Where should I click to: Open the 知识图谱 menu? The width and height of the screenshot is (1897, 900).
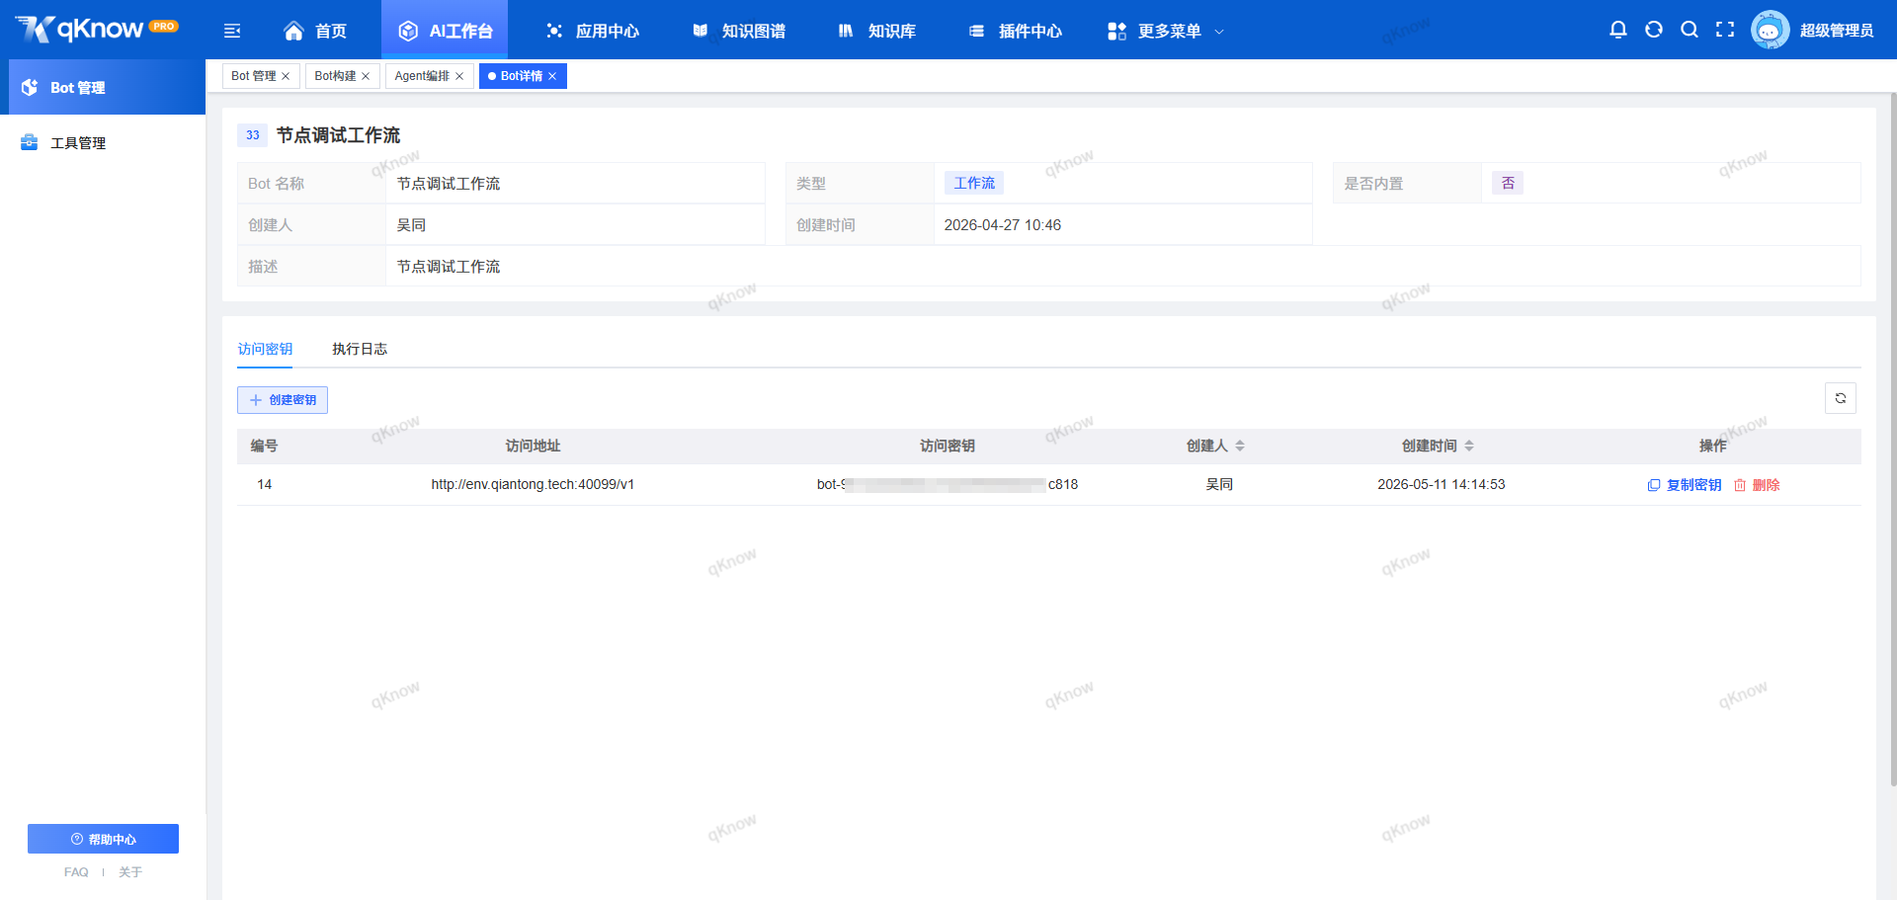(739, 31)
